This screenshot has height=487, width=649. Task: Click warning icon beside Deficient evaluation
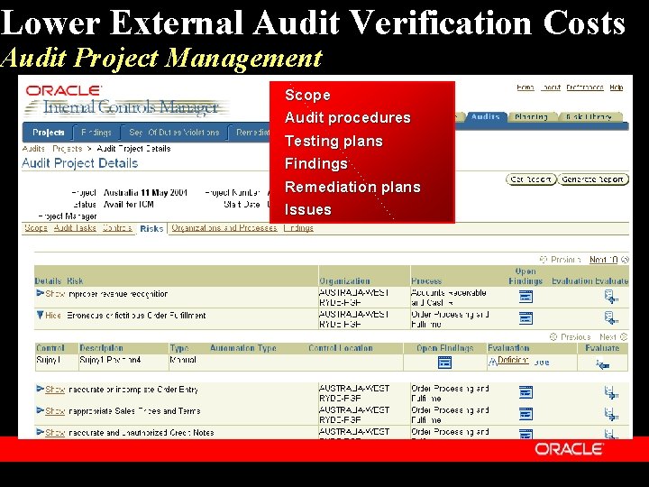click(492, 362)
